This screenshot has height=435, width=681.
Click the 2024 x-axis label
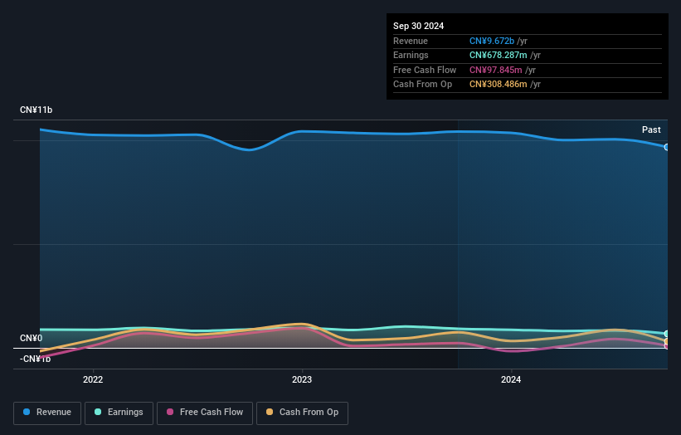pos(511,379)
